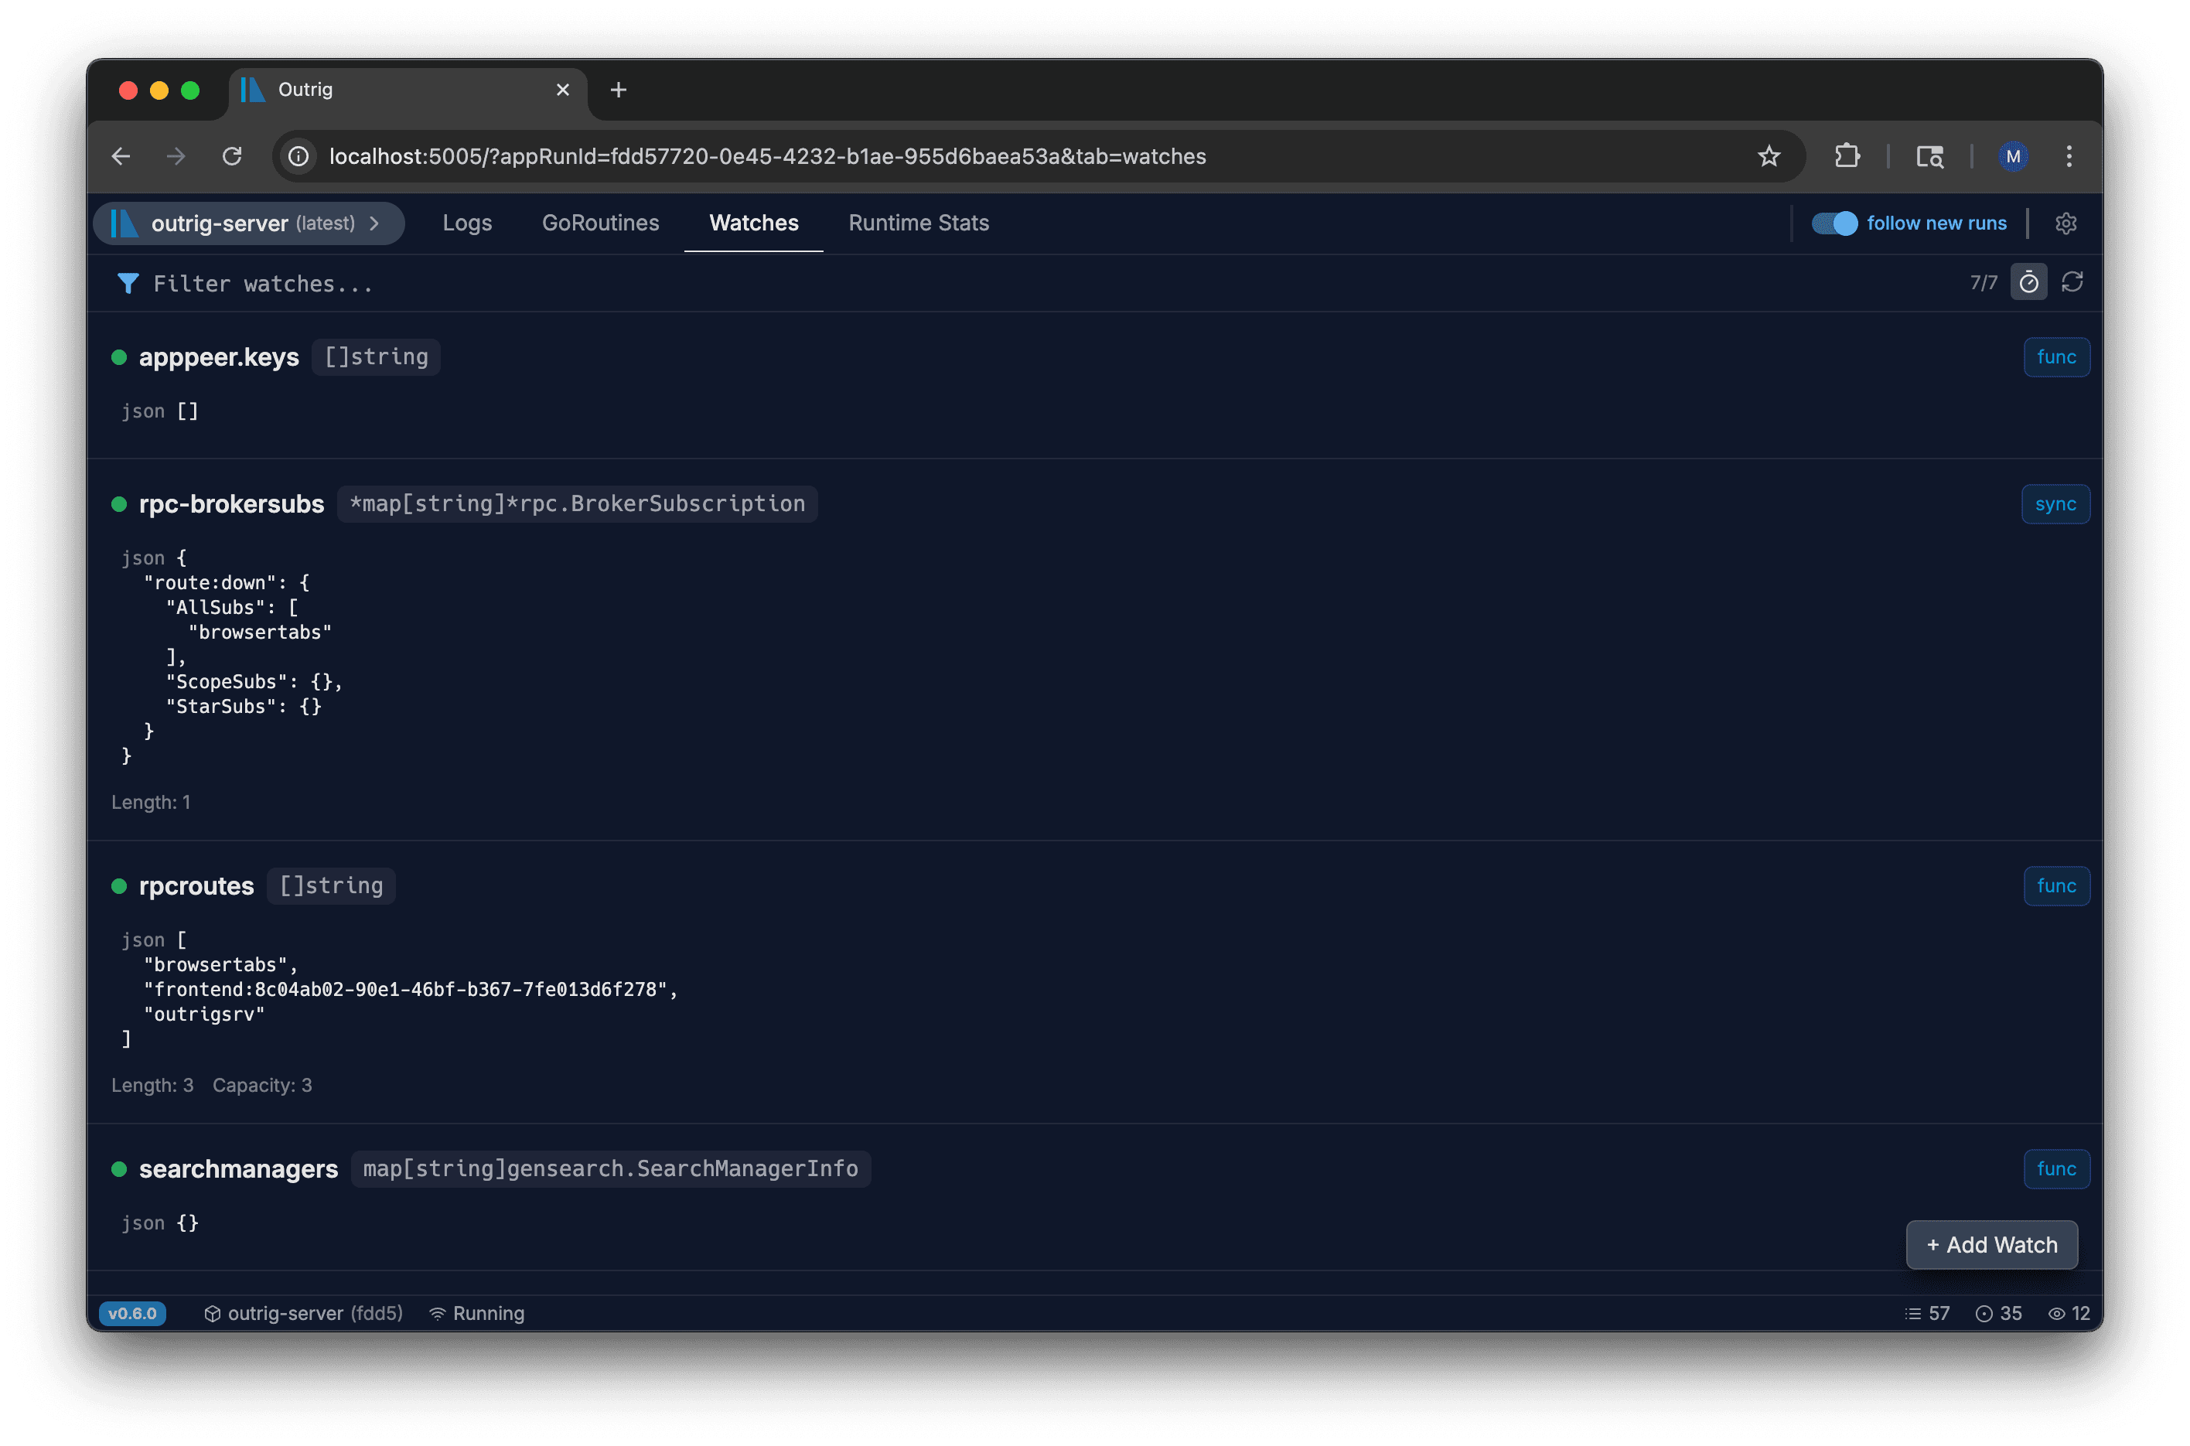
Task: Open the browser extensions puzzle icon
Action: point(1847,156)
